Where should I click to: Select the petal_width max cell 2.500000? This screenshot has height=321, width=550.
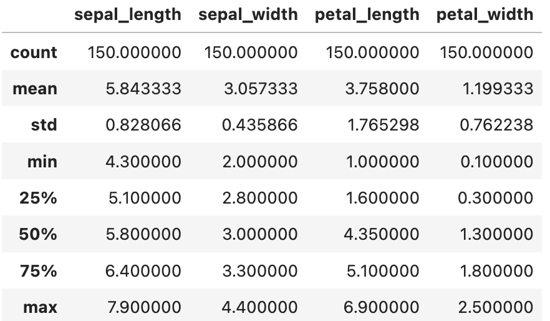pyautogui.click(x=496, y=307)
